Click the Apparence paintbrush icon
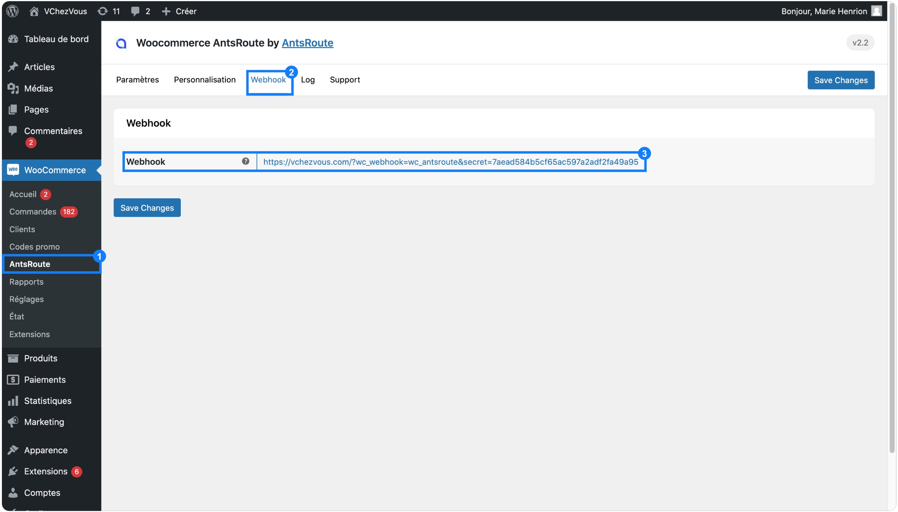The width and height of the screenshot is (898, 512). 13,450
